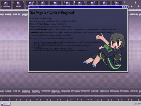
Task: Open the Details desktop shortcut
Action: [x=19, y=5]
